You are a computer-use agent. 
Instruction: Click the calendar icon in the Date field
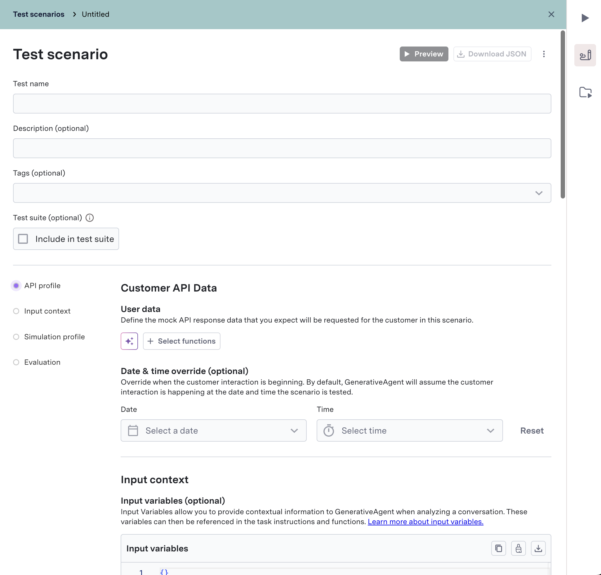pyautogui.click(x=133, y=430)
